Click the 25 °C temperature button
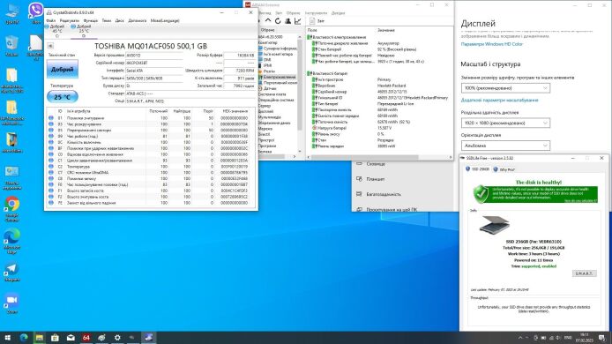 coord(63,97)
